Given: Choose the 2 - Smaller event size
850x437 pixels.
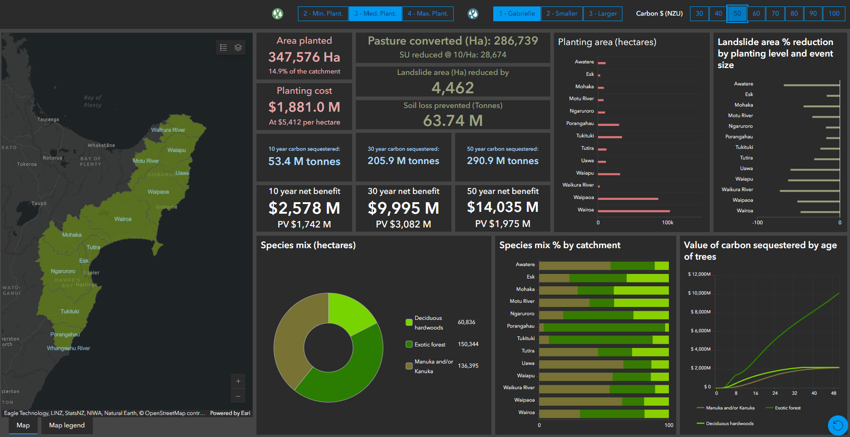Looking at the screenshot, I should pyautogui.click(x=562, y=14).
